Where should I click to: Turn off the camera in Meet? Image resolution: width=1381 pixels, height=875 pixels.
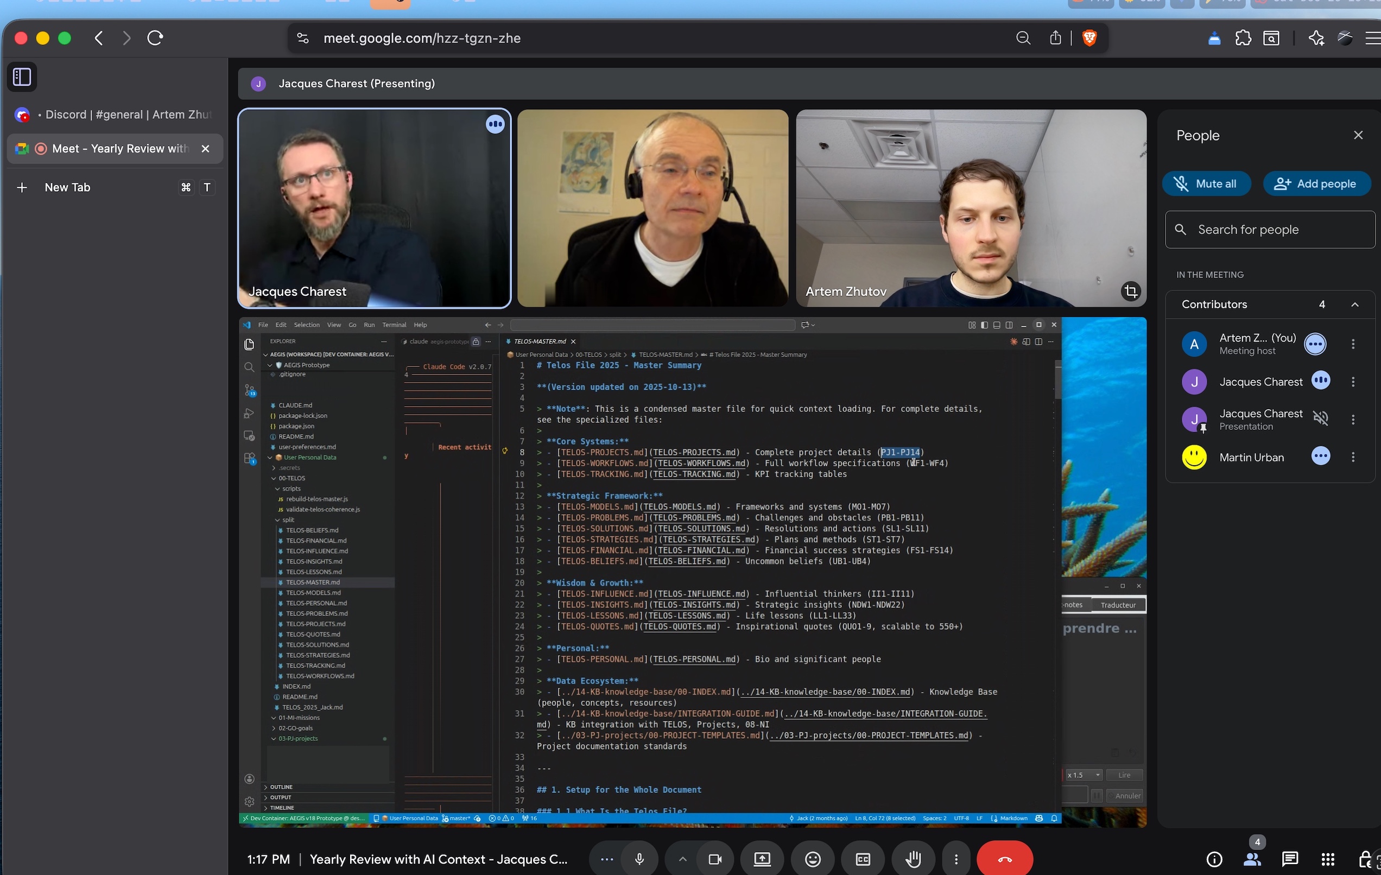point(714,858)
